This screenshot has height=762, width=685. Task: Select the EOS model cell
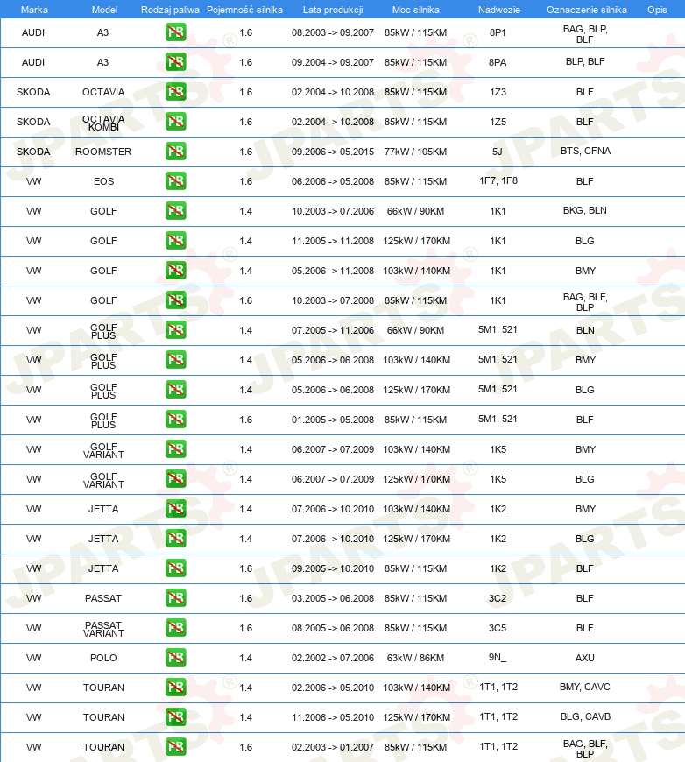click(103, 181)
